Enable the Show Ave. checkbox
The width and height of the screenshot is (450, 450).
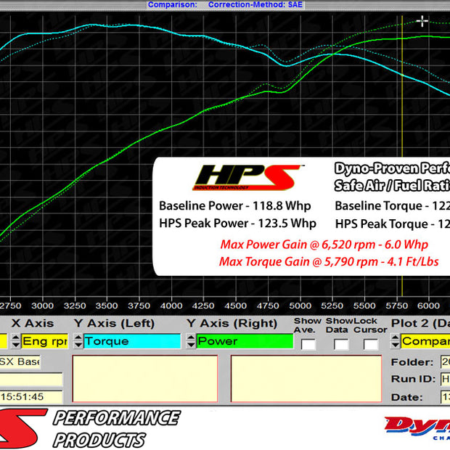[x=308, y=344]
